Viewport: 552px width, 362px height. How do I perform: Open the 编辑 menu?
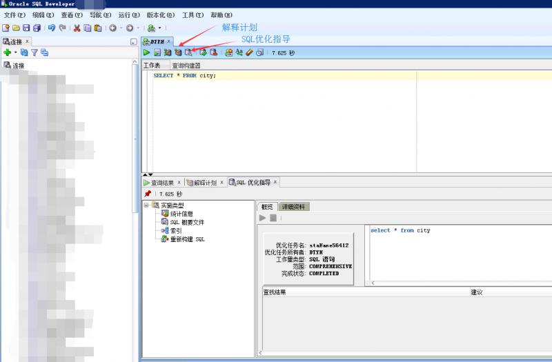(x=43, y=15)
